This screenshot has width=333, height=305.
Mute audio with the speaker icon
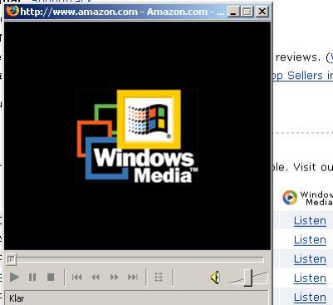215,278
